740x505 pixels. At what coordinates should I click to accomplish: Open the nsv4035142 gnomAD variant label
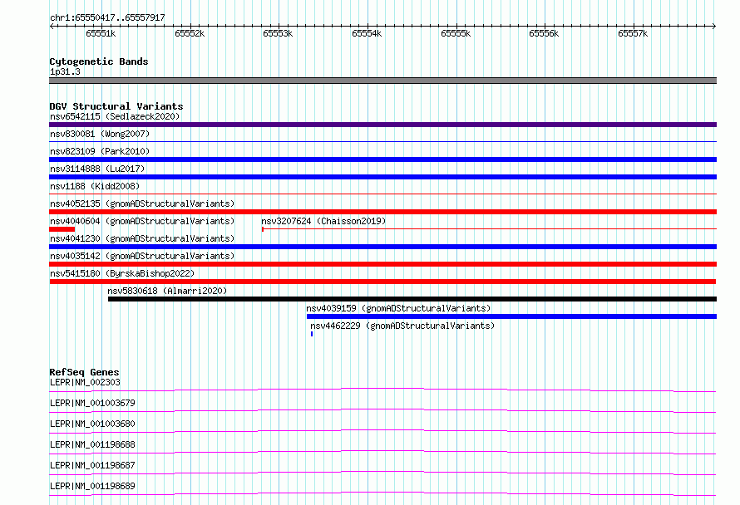142,256
